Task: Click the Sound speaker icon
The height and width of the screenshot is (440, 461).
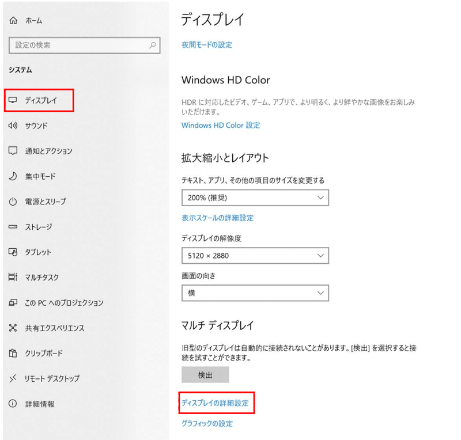Action: pyautogui.click(x=13, y=126)
